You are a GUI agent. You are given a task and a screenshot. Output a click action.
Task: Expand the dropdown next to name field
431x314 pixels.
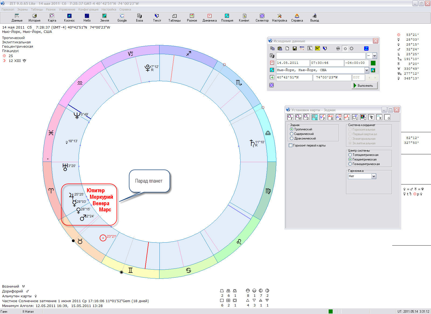pos(374,56)
